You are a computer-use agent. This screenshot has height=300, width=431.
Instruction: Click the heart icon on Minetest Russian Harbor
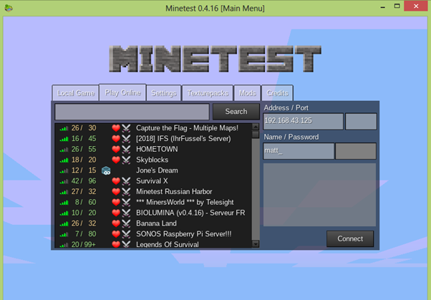pyautogui.click(x=116, y=192)
